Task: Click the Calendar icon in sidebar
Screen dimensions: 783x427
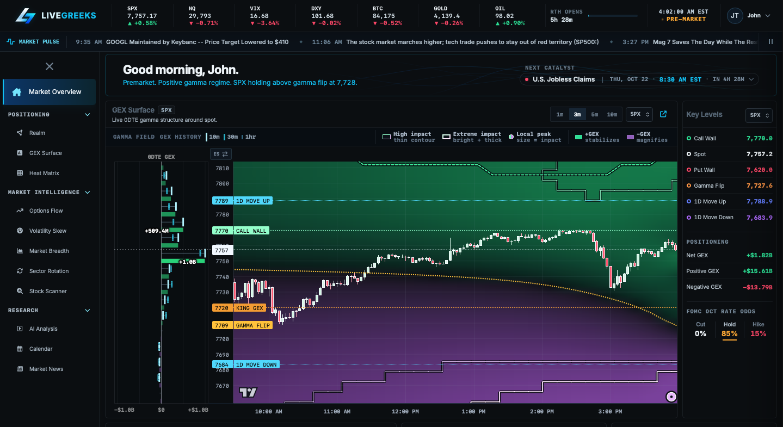Action: (x=20, y=349)
